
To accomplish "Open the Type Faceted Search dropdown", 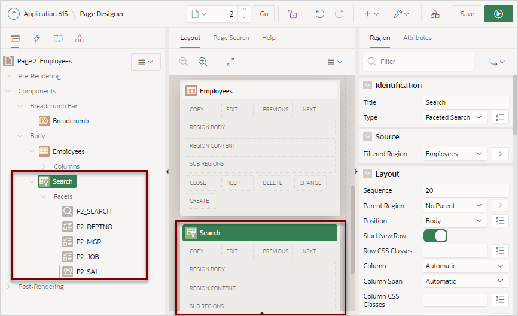I will pyautogui.click(x=455, y=117).
